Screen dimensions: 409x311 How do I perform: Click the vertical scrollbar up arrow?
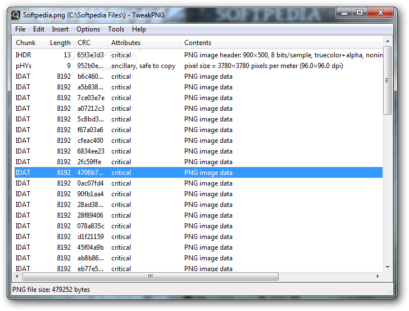click(x=388, y=41)
